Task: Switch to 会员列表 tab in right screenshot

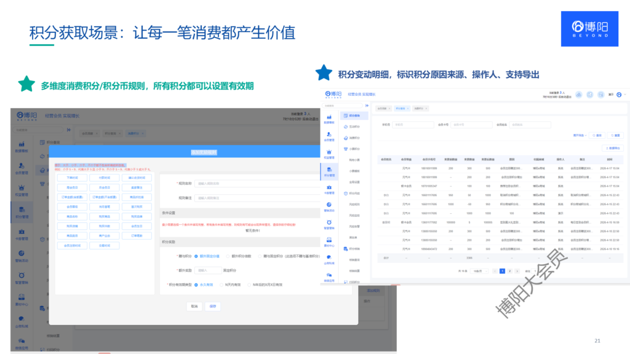Action: click(384, 108)
